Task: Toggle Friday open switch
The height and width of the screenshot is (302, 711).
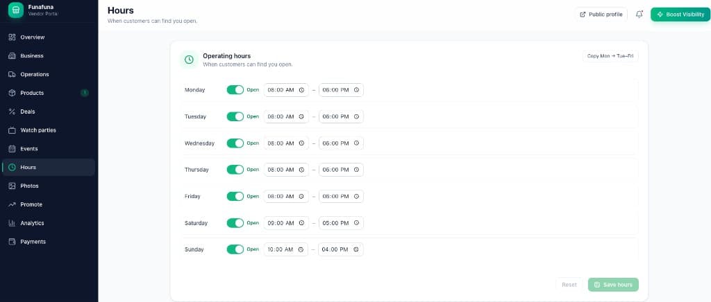Action: 235,196
